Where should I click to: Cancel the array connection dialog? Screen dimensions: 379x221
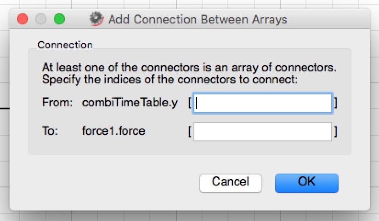tap(230, 183)
